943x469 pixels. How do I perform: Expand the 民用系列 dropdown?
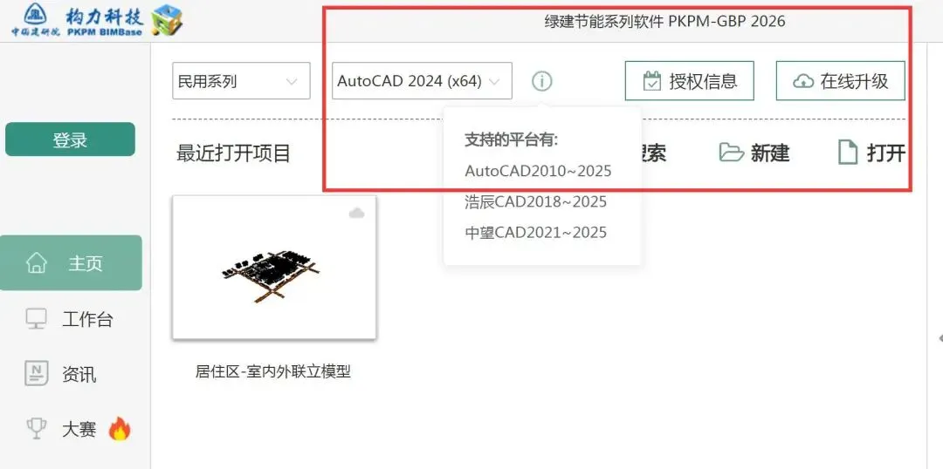pyautogui.click(x=241, y=80)
